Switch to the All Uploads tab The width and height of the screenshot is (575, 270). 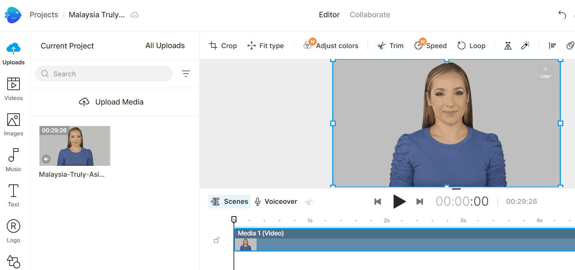pyautogui.click(x=165, y=46)
